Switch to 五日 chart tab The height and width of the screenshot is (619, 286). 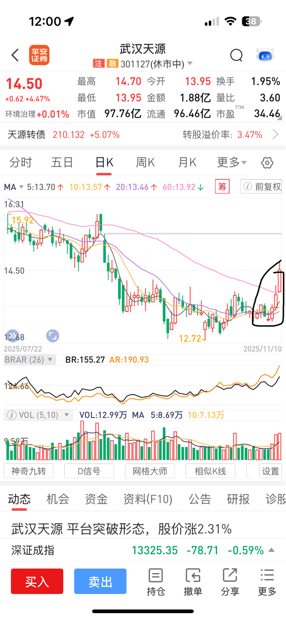point(62,162)
